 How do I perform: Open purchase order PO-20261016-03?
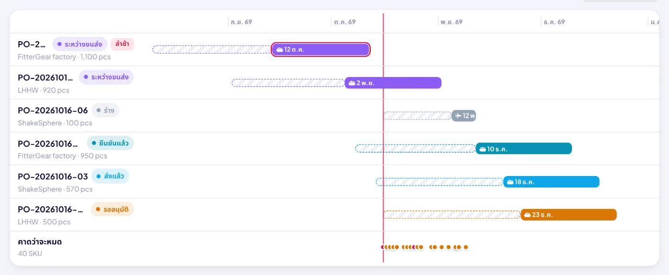click(53, 176)
